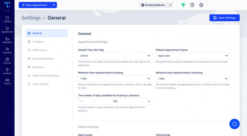This screenshot has height=136, width=247.
Task: Click the settings gear in top bar
Action: [x=201, y=5]
